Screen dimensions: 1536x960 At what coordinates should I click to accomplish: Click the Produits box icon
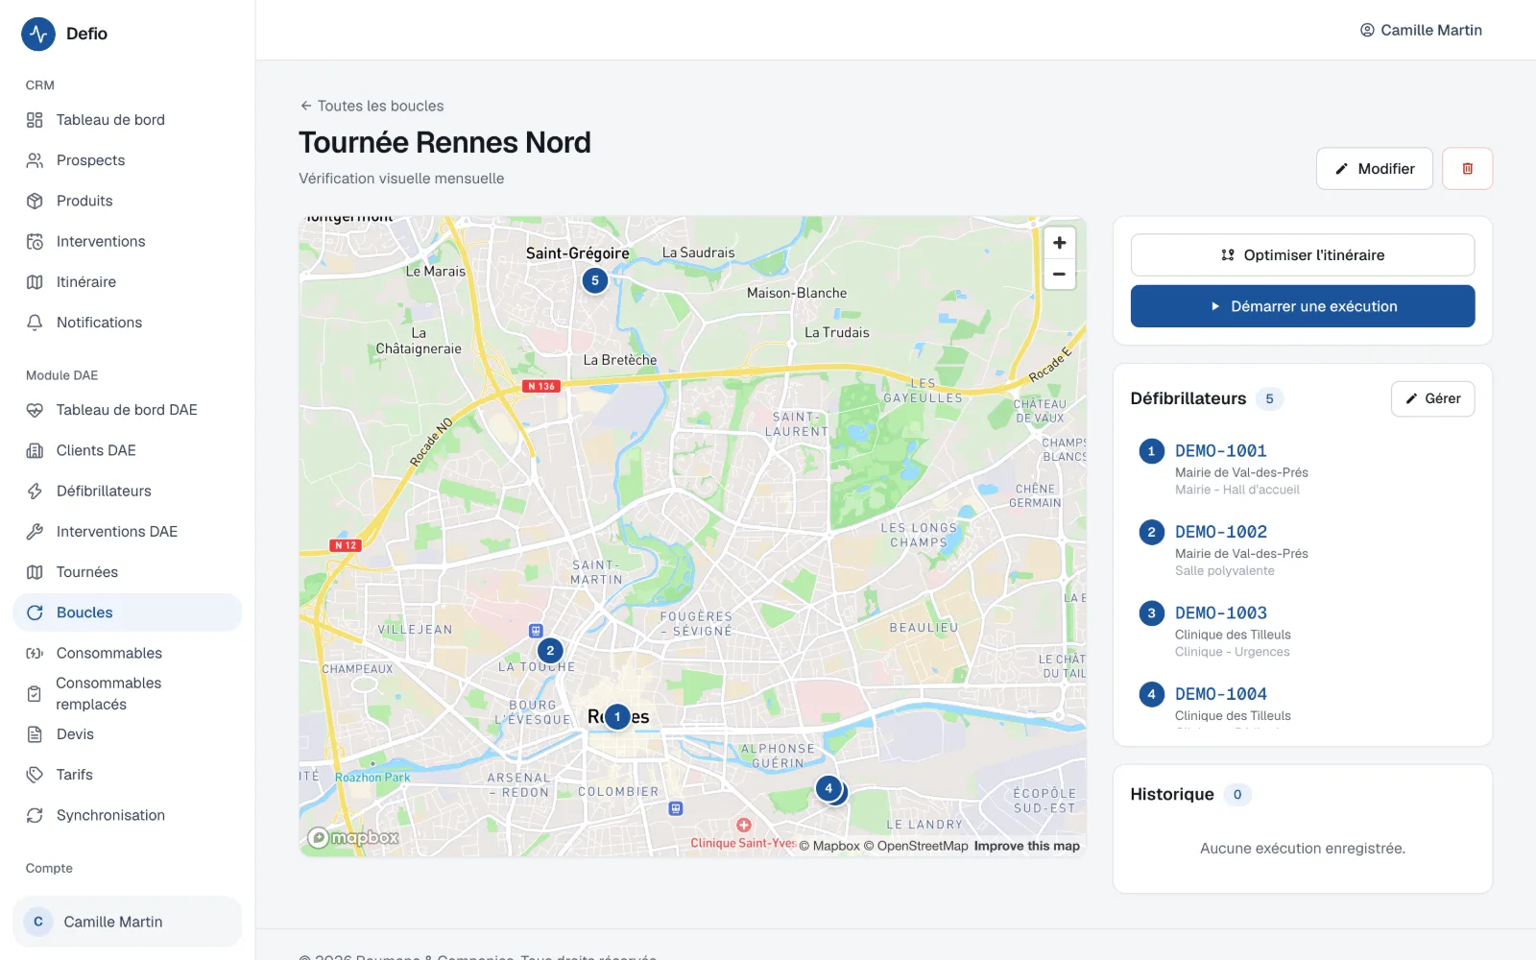pyautogui.click(x=35, y=201)
